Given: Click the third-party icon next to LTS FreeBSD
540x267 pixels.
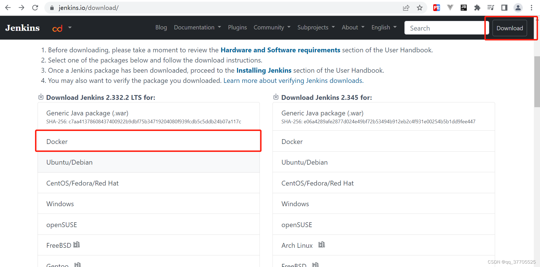Looking at the screenshot, I should click(x=77, y=245).
